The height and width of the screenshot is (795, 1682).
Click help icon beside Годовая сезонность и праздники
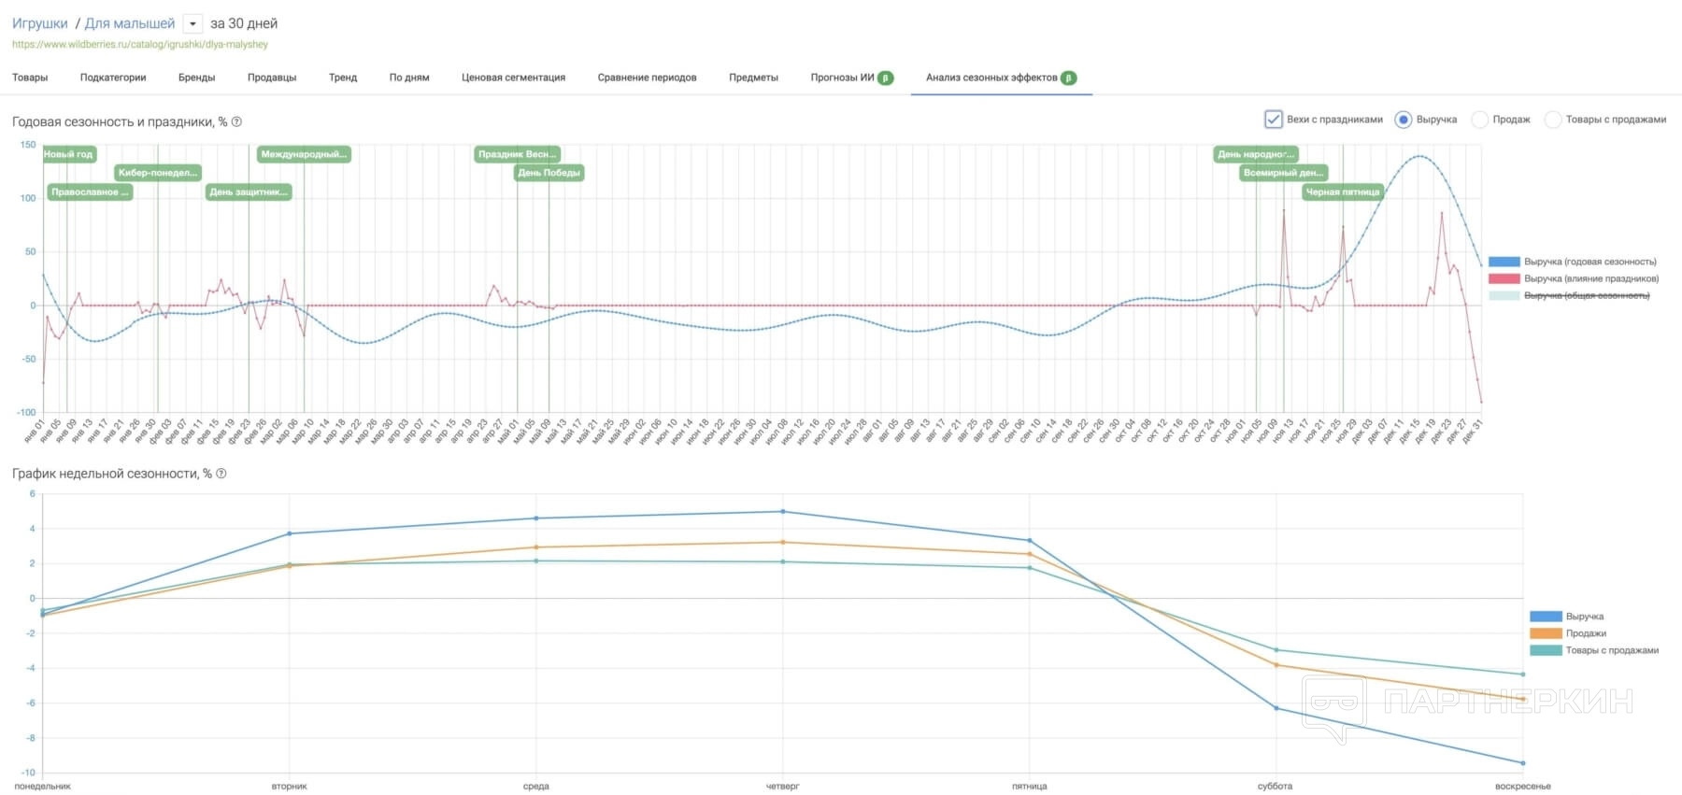click(236, 121)
